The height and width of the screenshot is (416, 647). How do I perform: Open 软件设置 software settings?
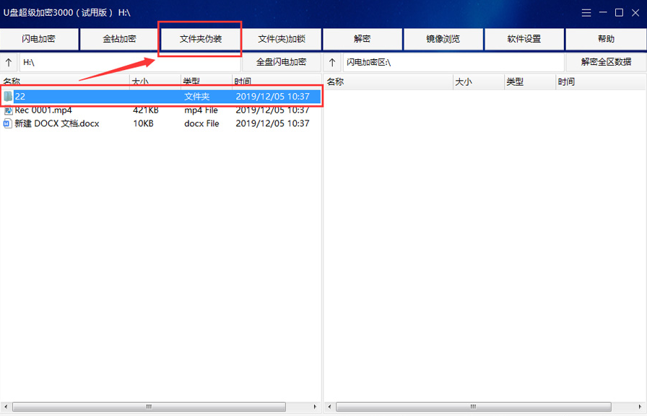(524, 39)
